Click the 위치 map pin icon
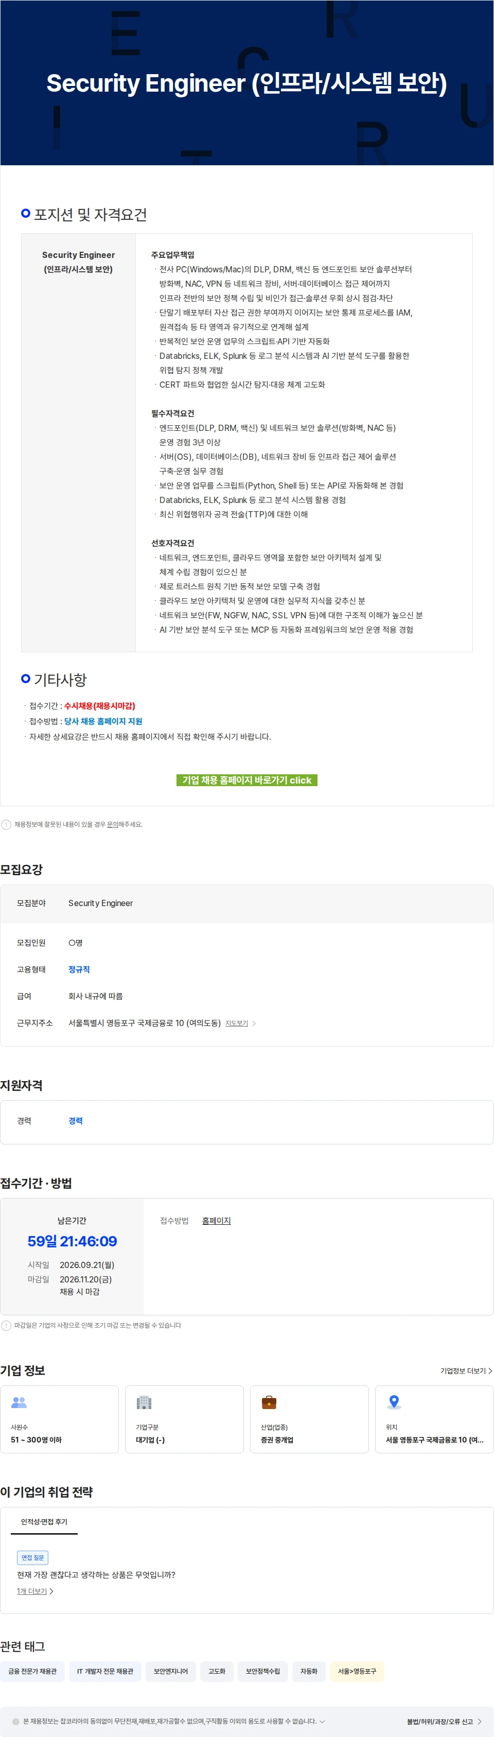The height and width of the screenshot is (1737, 494). tap(394, 1402)
